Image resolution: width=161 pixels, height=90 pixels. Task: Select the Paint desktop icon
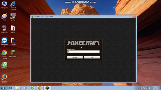(x=4, y=17)
